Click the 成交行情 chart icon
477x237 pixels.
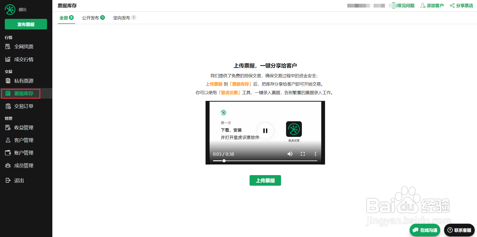pyautogui.click(x=8, y=59)
